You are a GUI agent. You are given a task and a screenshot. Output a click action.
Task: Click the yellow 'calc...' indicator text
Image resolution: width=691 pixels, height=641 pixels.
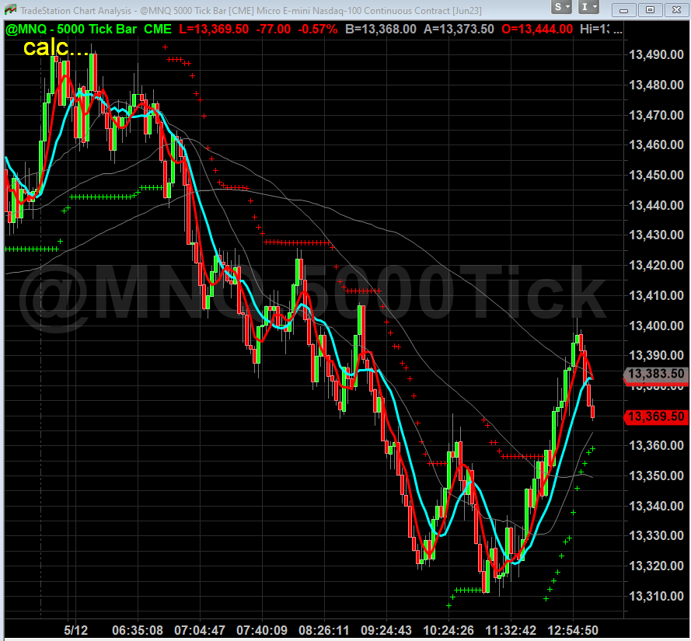(x=56, y=47)
